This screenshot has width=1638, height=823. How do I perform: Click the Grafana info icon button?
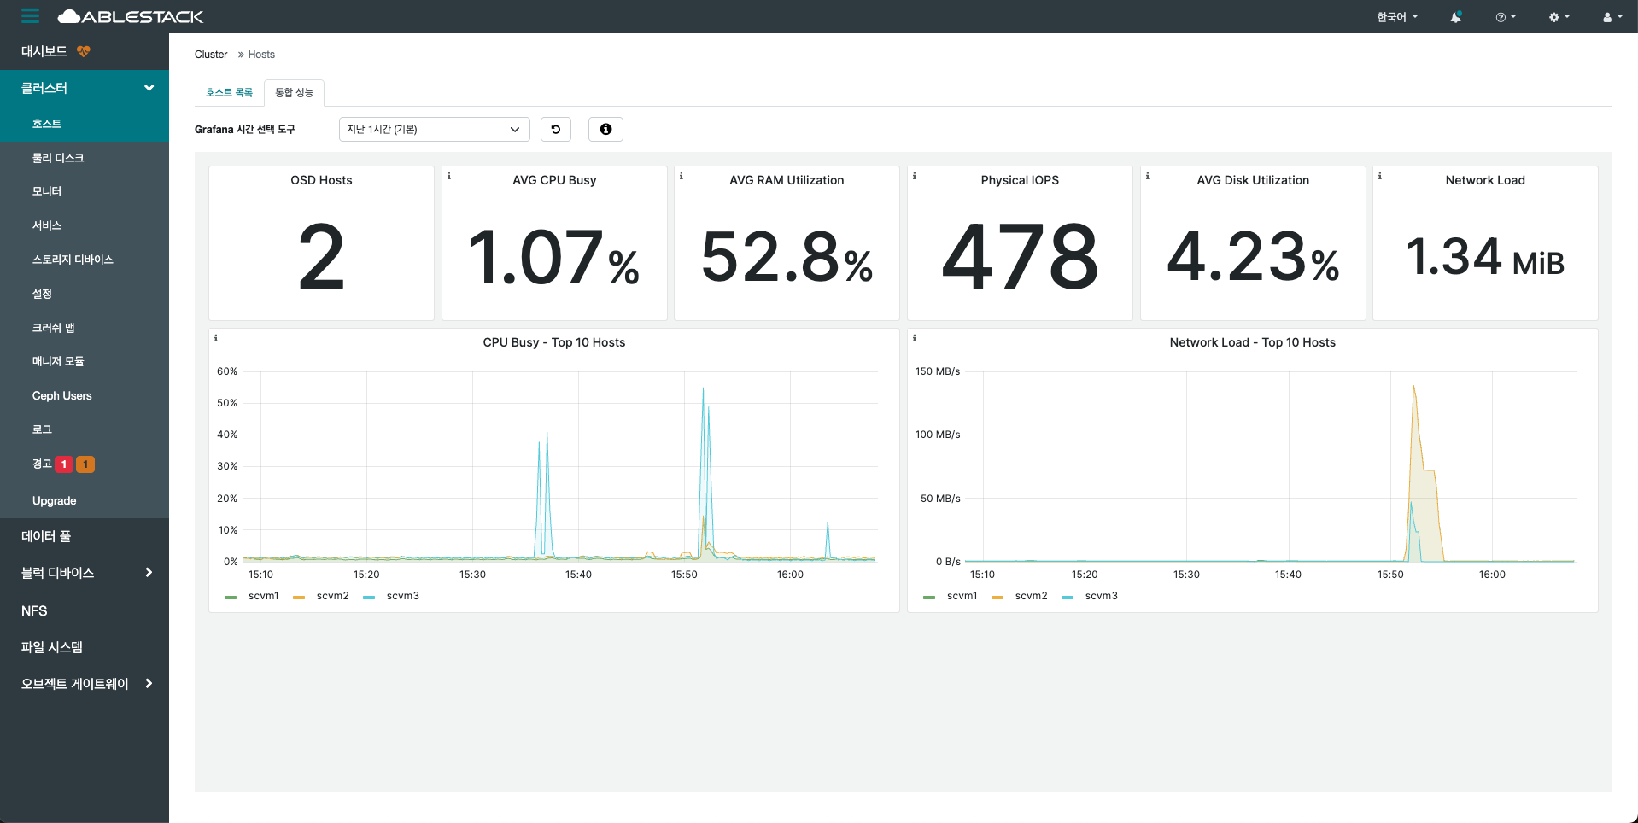605,130
